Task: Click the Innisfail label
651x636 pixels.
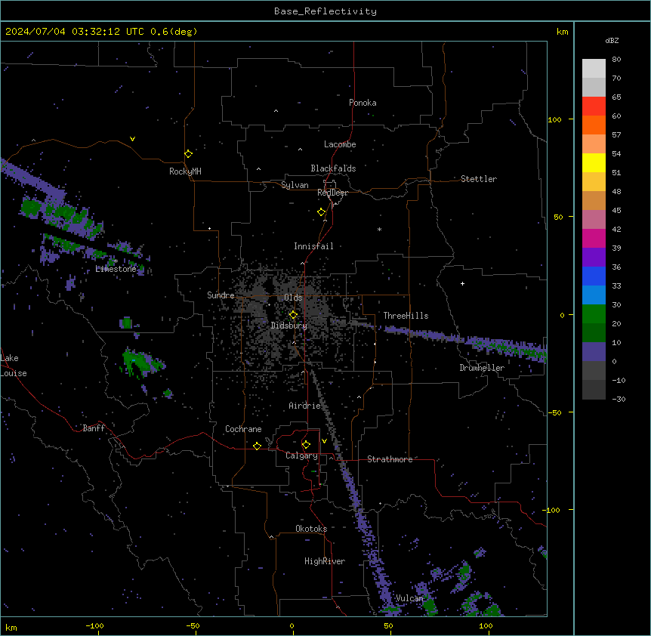Action: pyautogui.click(x=313, y=246)
